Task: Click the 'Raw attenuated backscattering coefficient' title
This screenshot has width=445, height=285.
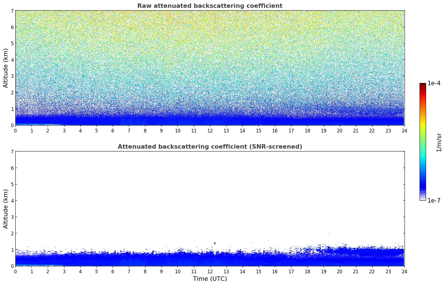Action: 210,6
